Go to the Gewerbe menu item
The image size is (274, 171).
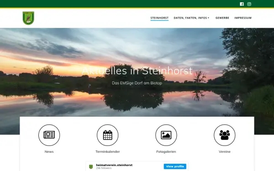222,18
